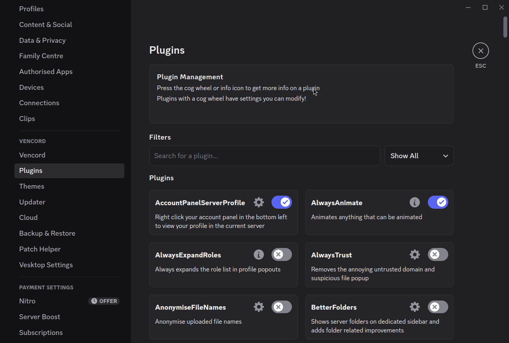This screenshot has width=509, height=343.
Task: Select Plugins in the Vencord section
Action: [69, 171]
